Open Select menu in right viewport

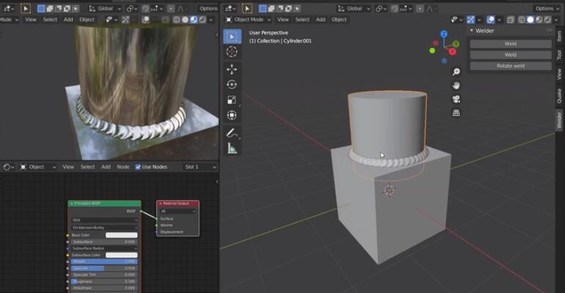(x=302, y=20)
